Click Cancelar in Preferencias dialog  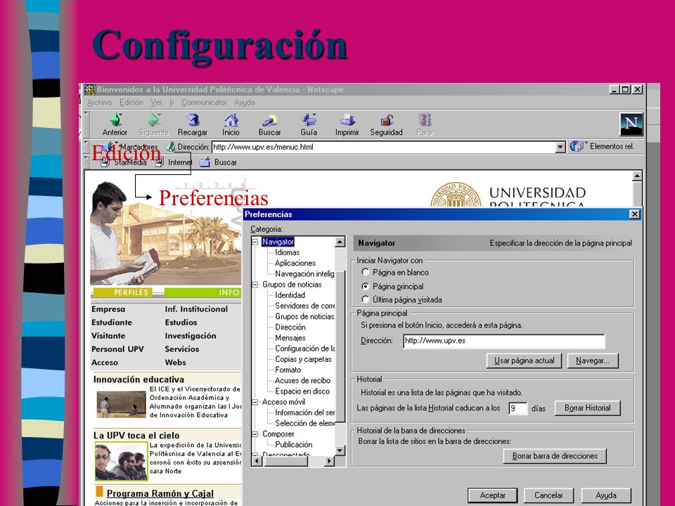(x=548, y=495)
